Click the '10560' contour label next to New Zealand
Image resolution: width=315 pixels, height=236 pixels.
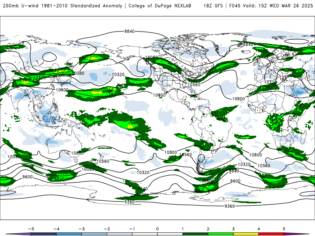pyautogui.click(x=103, y=161)
